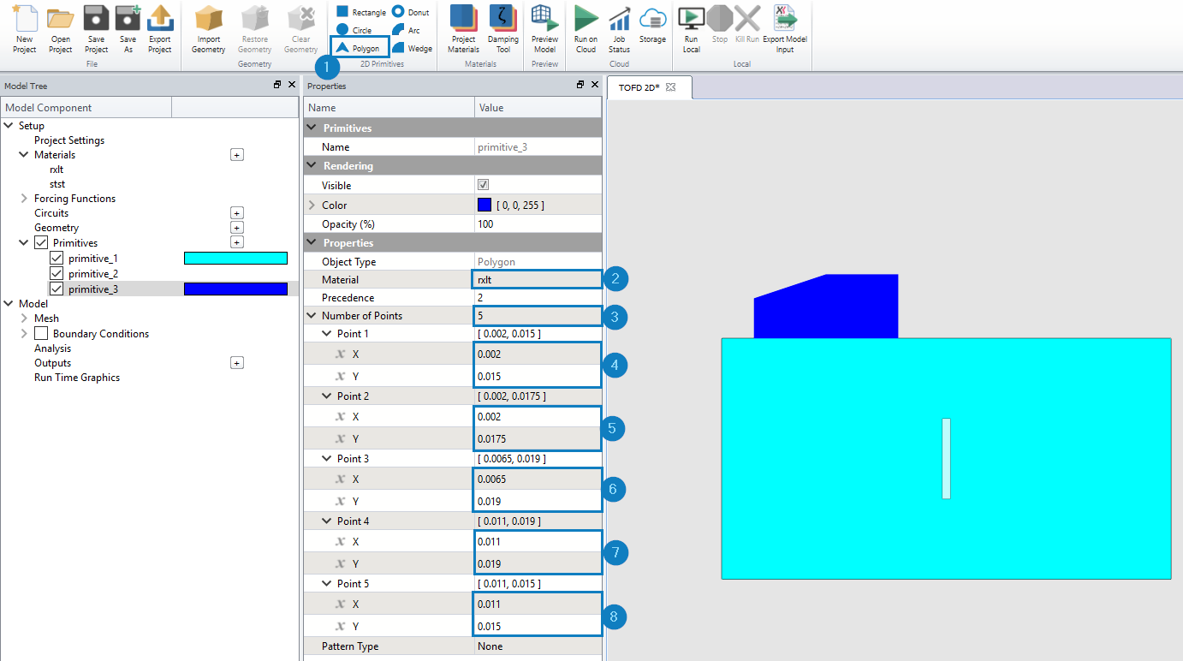Collapse the Rendering section header
This screenshot has height=661, width=1183.
coord(311,166)
